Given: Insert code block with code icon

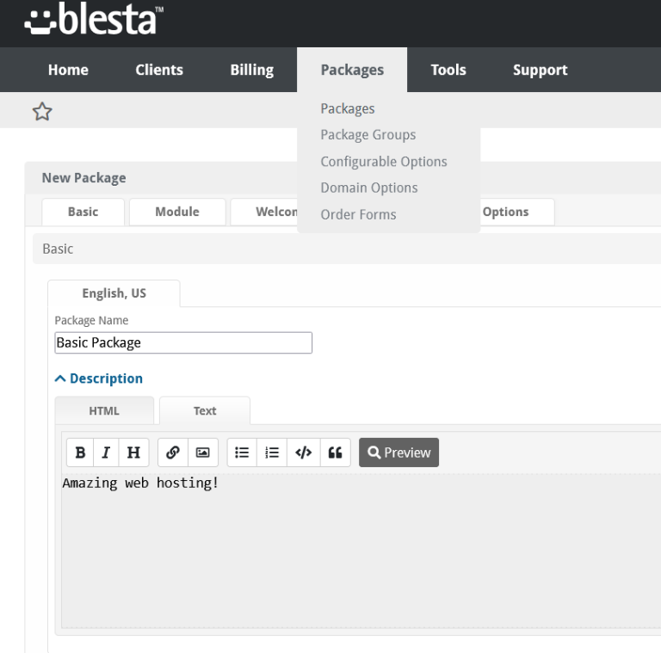Looking at the screenshot, I should 304,453.
